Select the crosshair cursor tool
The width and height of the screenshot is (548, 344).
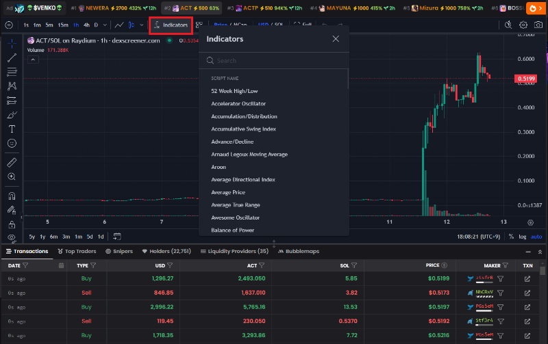click(x=12, y=44)
